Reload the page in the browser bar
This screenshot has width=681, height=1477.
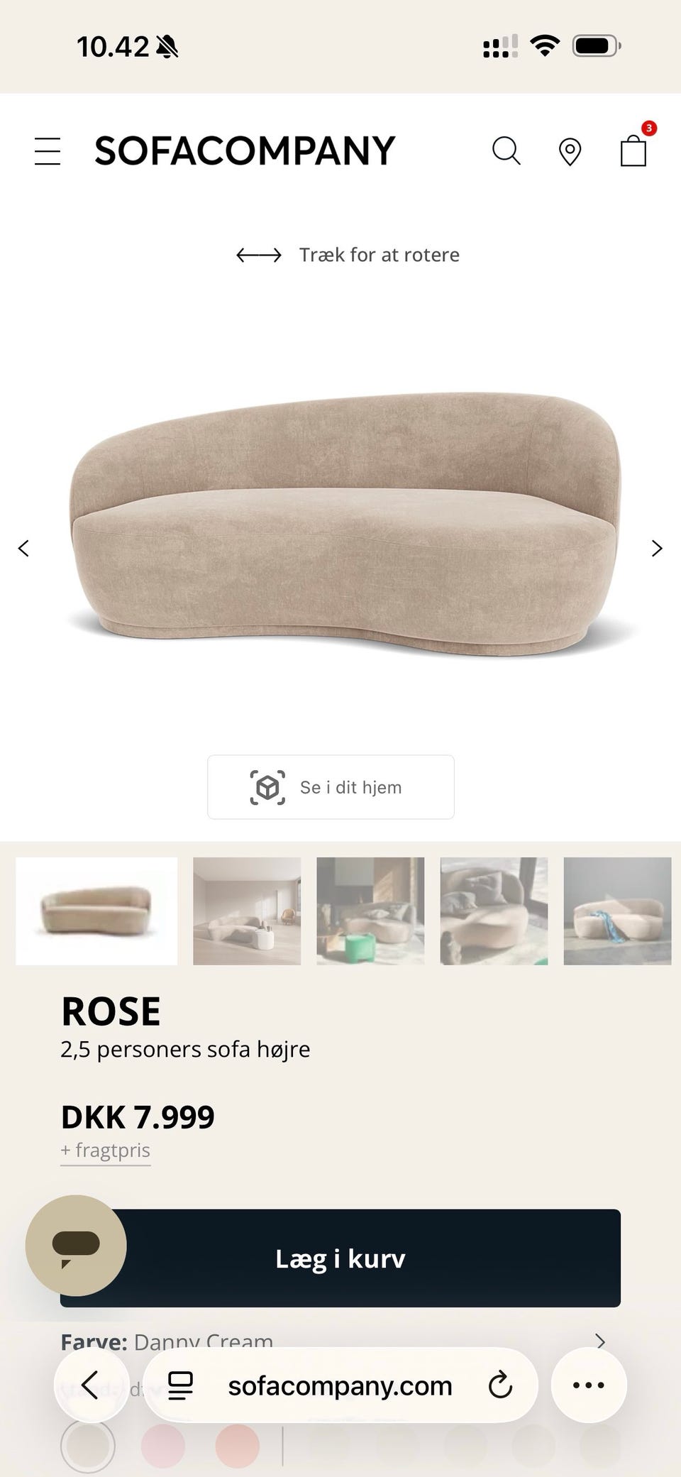tap(500, 1385)
